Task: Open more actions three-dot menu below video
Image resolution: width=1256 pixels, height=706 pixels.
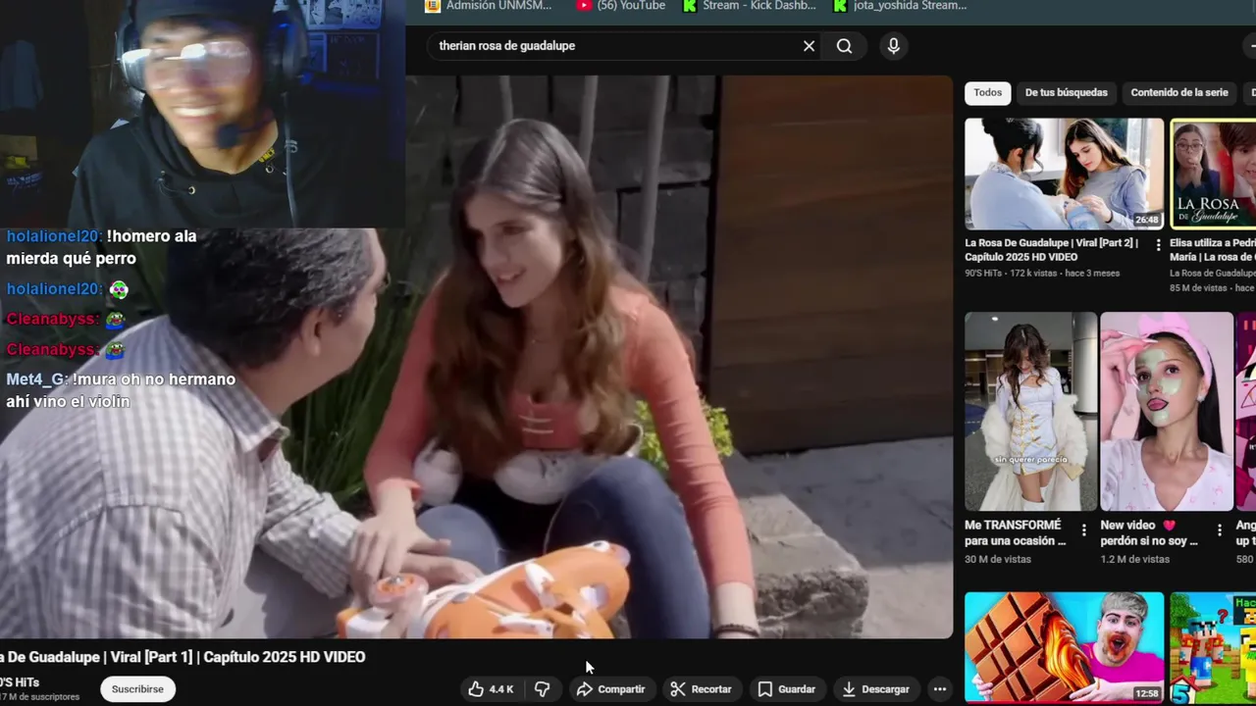Action: (939, 689)
